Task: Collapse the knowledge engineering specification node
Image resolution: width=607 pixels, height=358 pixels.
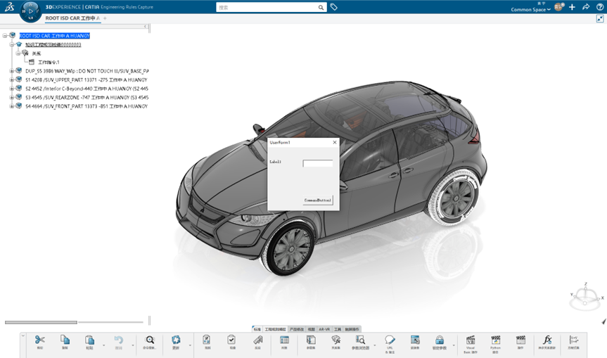Action: [12, 44]
